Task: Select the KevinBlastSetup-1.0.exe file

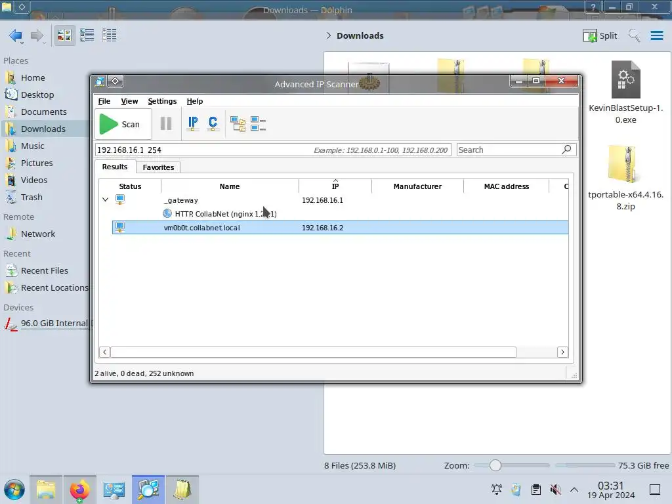Action: pos(625,93)
